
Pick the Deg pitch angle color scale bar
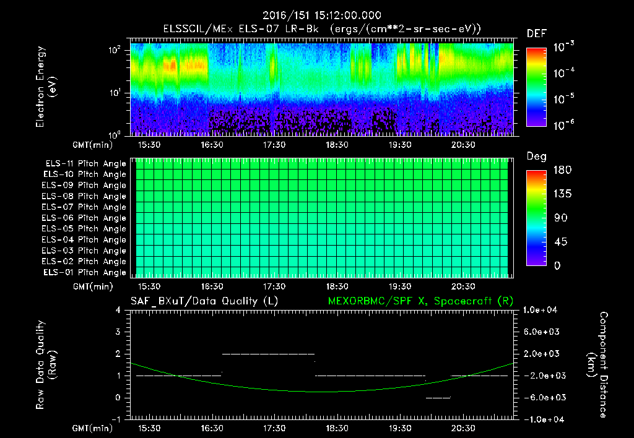pyautogui.click(x=536, y=218)
